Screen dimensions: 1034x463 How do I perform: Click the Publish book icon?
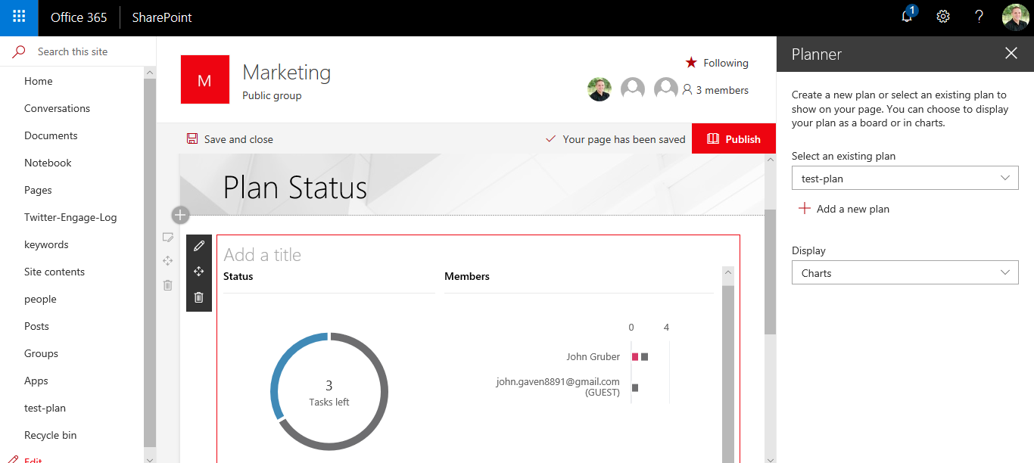[x=712, y=139]
